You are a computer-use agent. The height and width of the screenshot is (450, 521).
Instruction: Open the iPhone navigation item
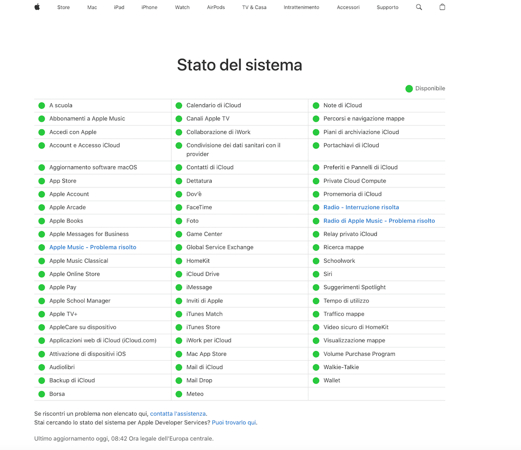click(150, 7)
